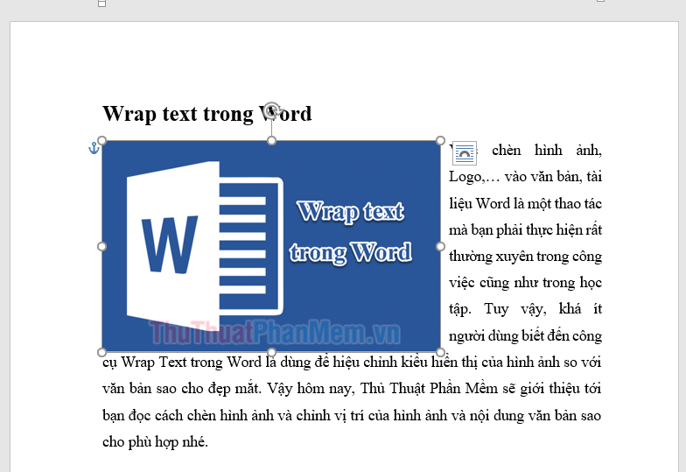This screenshot has width=686, height=472.
Task: Click the bottom-left resize handle of the image
Action: pos(101,352)
